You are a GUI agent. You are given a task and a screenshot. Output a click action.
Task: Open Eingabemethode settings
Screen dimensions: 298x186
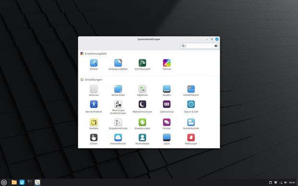point(118,124)
